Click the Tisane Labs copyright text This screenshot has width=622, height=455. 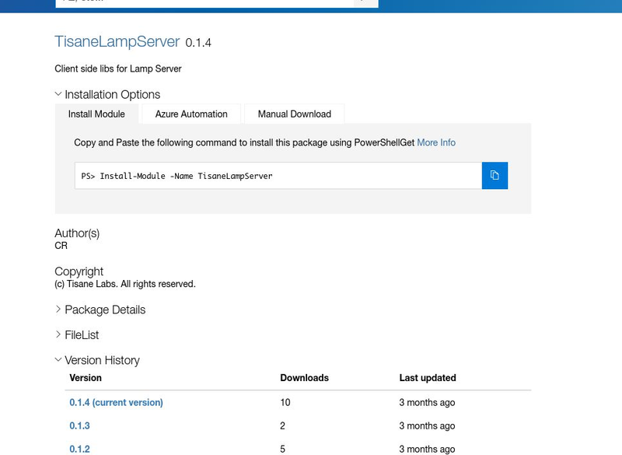[125, 284]
